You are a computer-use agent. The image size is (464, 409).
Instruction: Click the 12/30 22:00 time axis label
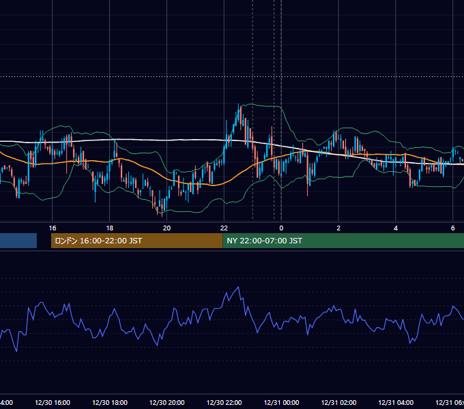pyautogui.click(x=224, y=402)
